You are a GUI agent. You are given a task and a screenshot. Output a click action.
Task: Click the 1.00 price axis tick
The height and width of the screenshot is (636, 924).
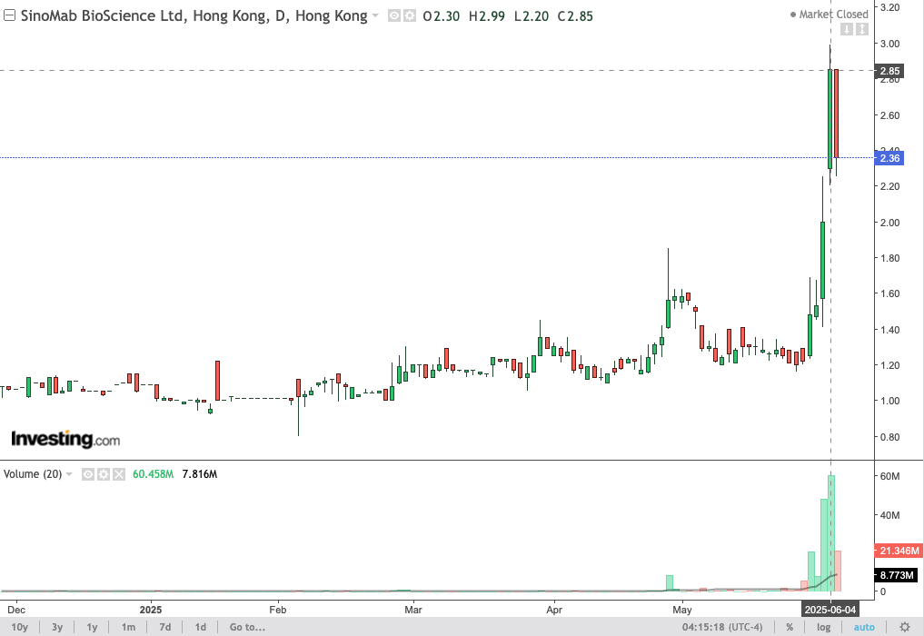click(889, 401)
